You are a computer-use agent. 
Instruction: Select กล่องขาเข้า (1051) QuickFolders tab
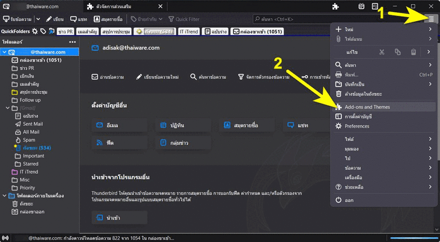point(257,31)
